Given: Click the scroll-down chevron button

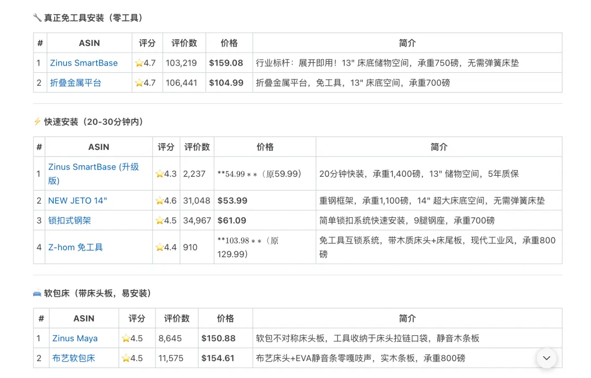Looking at the screenshot, I should click(x=546, y=358).
